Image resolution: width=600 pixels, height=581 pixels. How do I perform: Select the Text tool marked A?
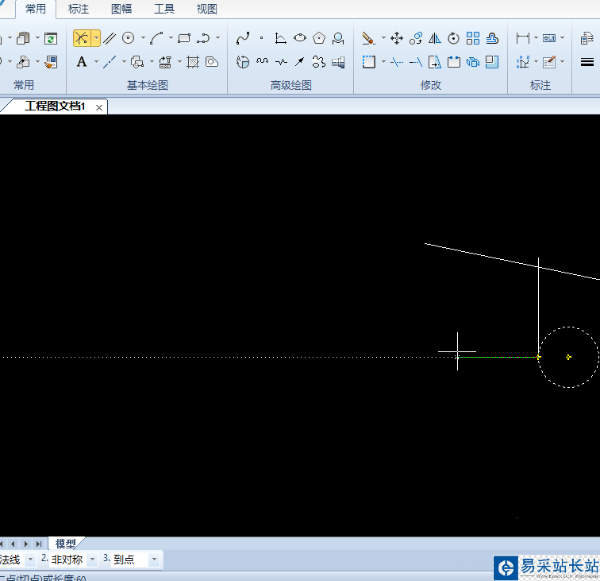(x=82, y=62)
